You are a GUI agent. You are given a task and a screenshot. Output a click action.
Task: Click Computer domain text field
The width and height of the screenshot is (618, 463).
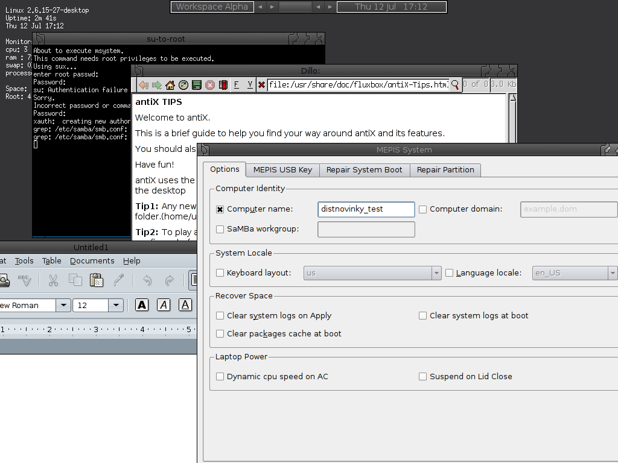[x=569, y=209]
